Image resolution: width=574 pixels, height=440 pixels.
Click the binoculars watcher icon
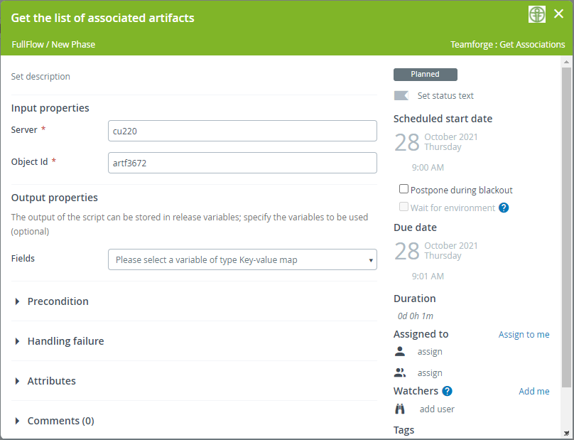(x=400, y=409)
